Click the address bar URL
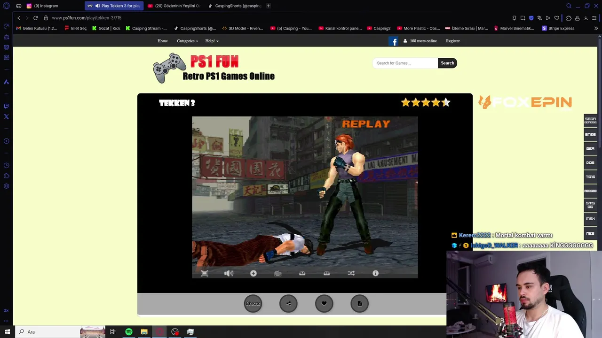Viewport: 602px width, 338px height. pos(87,18)
